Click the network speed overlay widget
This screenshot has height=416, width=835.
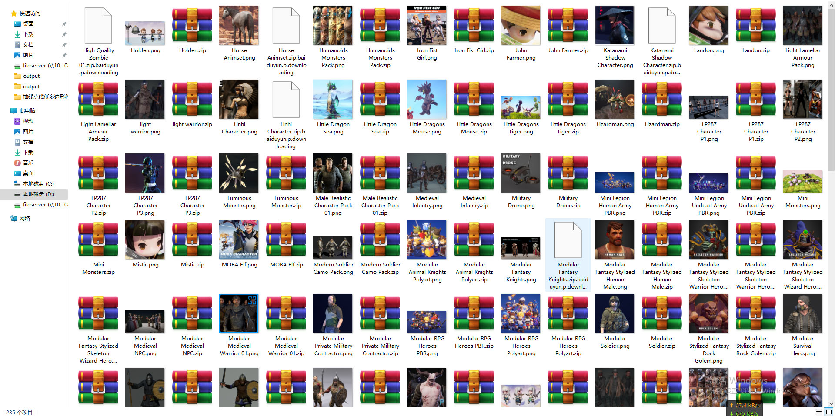[x=745, y=409]
